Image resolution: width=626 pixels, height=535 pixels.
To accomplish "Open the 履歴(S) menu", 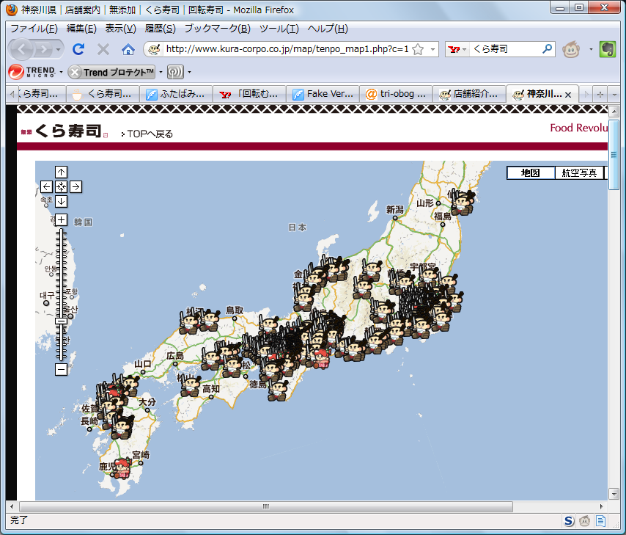I will pyautogui.click(x=160, y=29).
